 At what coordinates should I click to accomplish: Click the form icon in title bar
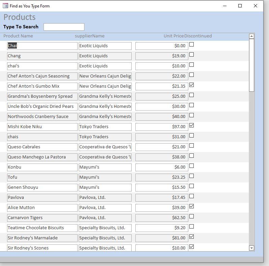[x=5, y=6]
